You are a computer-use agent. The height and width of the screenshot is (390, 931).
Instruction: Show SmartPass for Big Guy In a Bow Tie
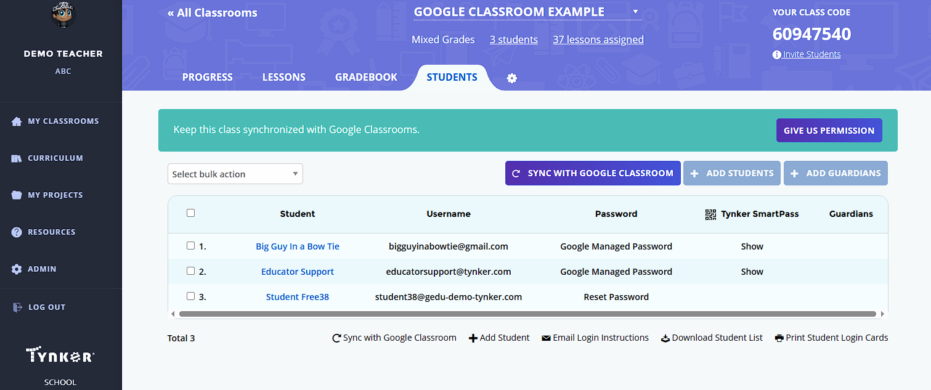pos(752,246)
